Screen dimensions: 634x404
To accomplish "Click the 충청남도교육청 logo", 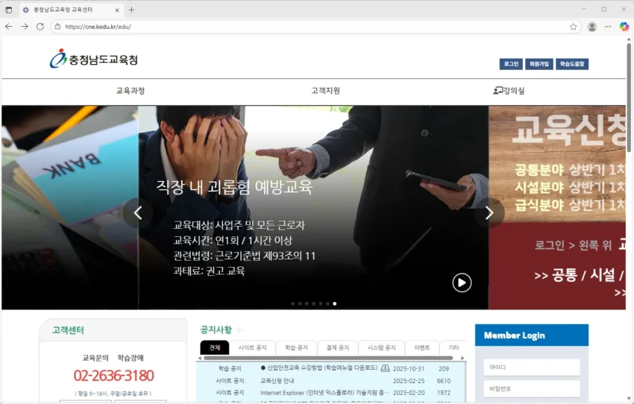I will tap(94, 60).
